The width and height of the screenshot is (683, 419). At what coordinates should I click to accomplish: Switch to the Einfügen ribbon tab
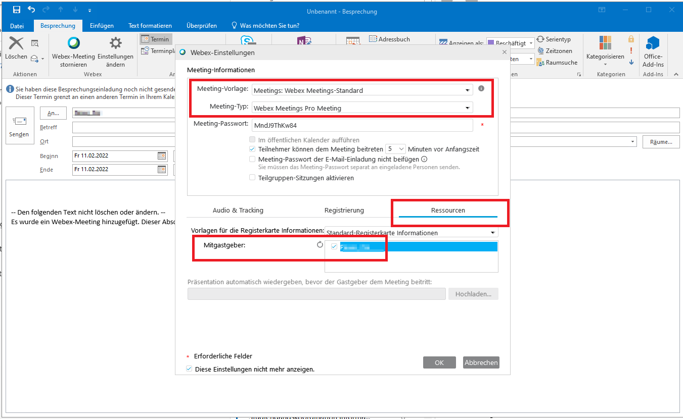[102, 26]
